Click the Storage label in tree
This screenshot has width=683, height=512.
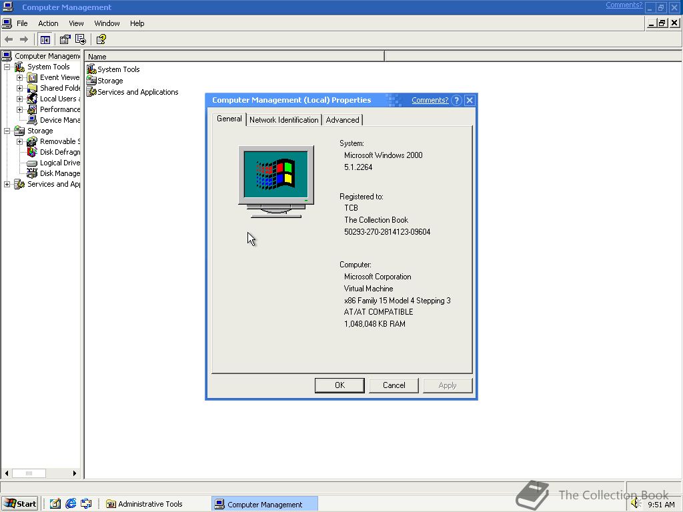point(40,131)
